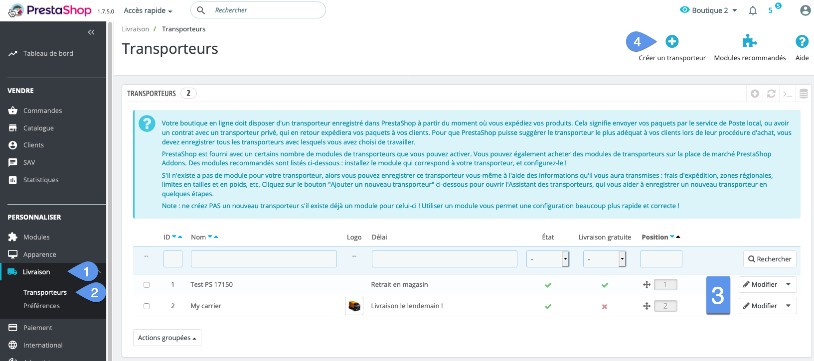This screenshot has height=361, width=814.
Task: Click the Créer un transporteur plus icon
Action: [x=672, y=42]
